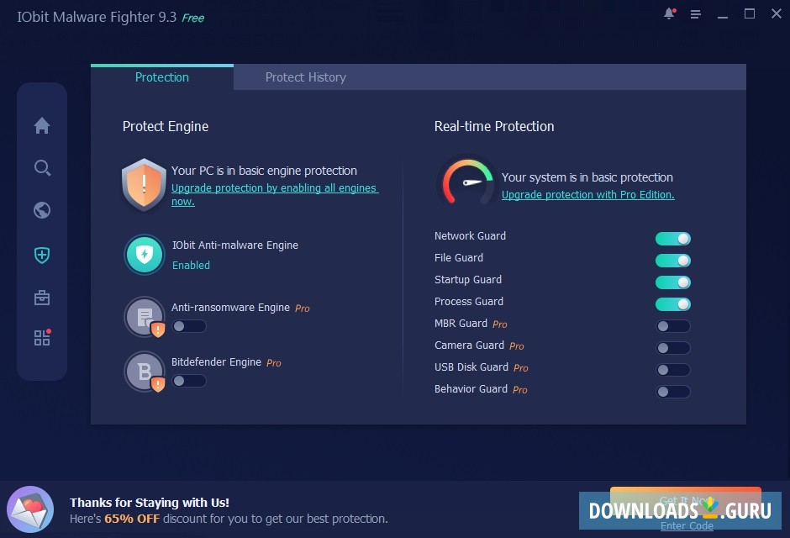
Task: Close the IObit Malware Fighter window
Action: (777, 13)
